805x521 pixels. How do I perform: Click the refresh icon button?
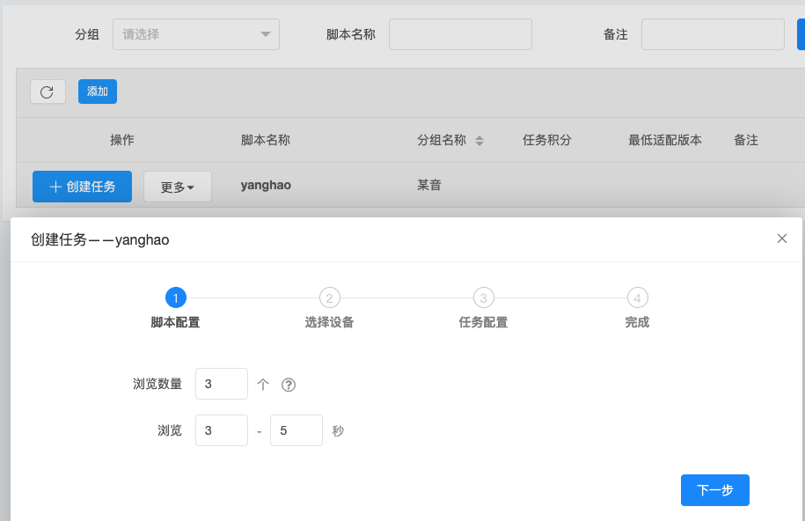(x=48, y=92)
